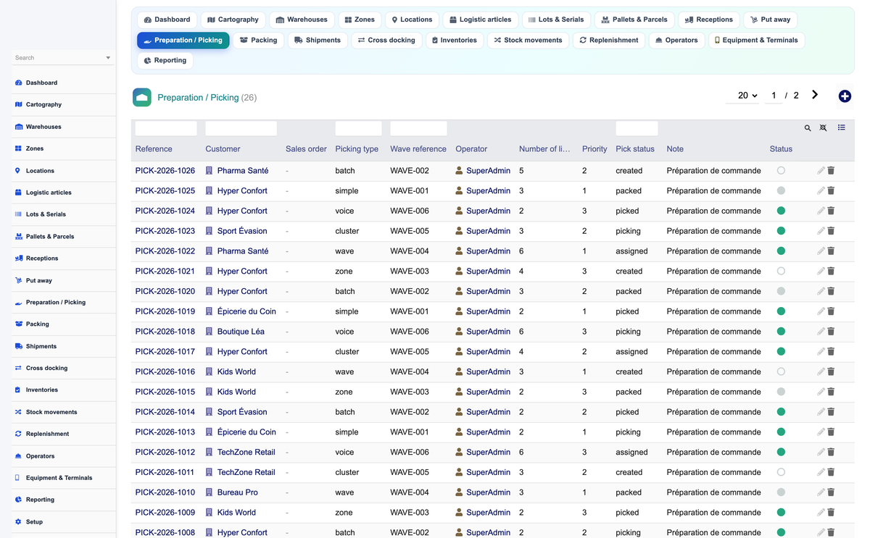
Task: Click the Reporting pie chart icon in sidebar
Action: point(18,500)
